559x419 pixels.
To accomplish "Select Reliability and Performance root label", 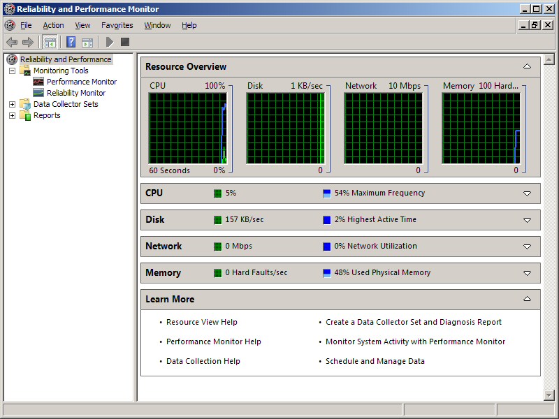I will 66,59.
